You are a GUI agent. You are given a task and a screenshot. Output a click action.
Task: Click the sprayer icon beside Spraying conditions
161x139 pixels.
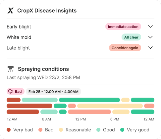[11, 69]
